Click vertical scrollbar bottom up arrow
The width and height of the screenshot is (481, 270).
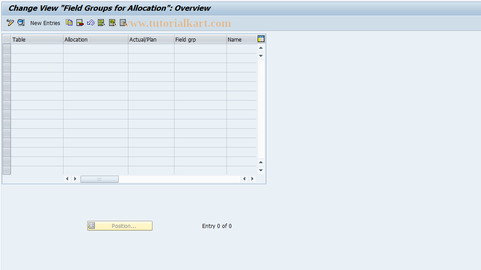tap(261, 162)
